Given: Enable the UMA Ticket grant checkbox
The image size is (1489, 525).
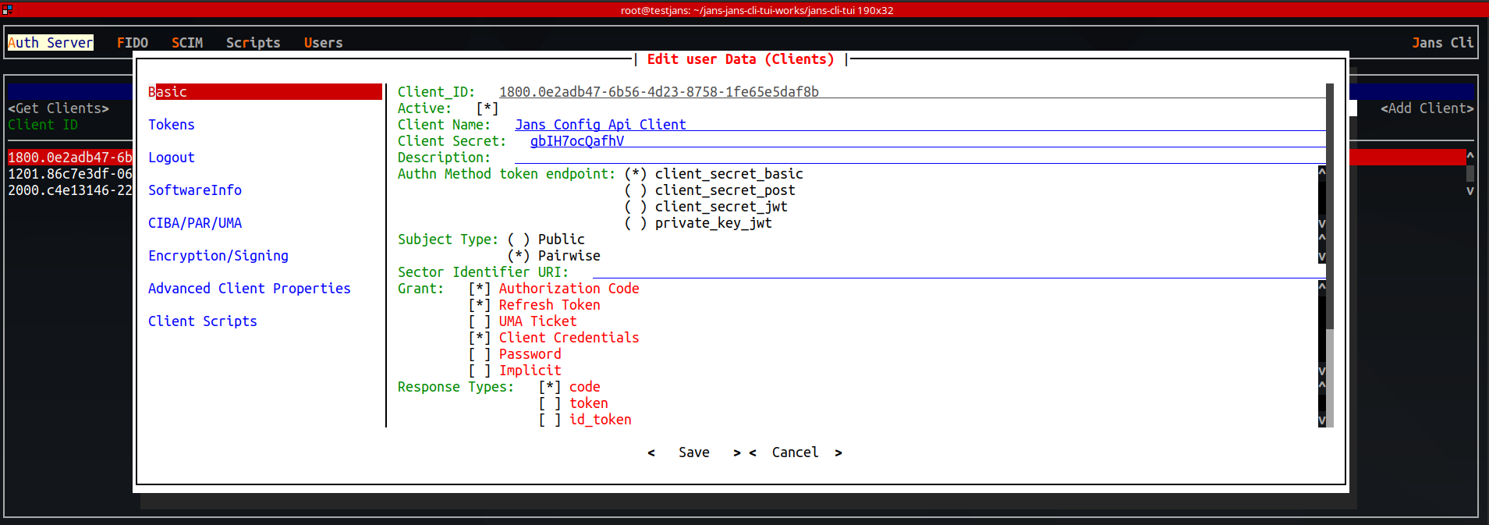Looking at the screenshot, I should [x=480, y=321].
